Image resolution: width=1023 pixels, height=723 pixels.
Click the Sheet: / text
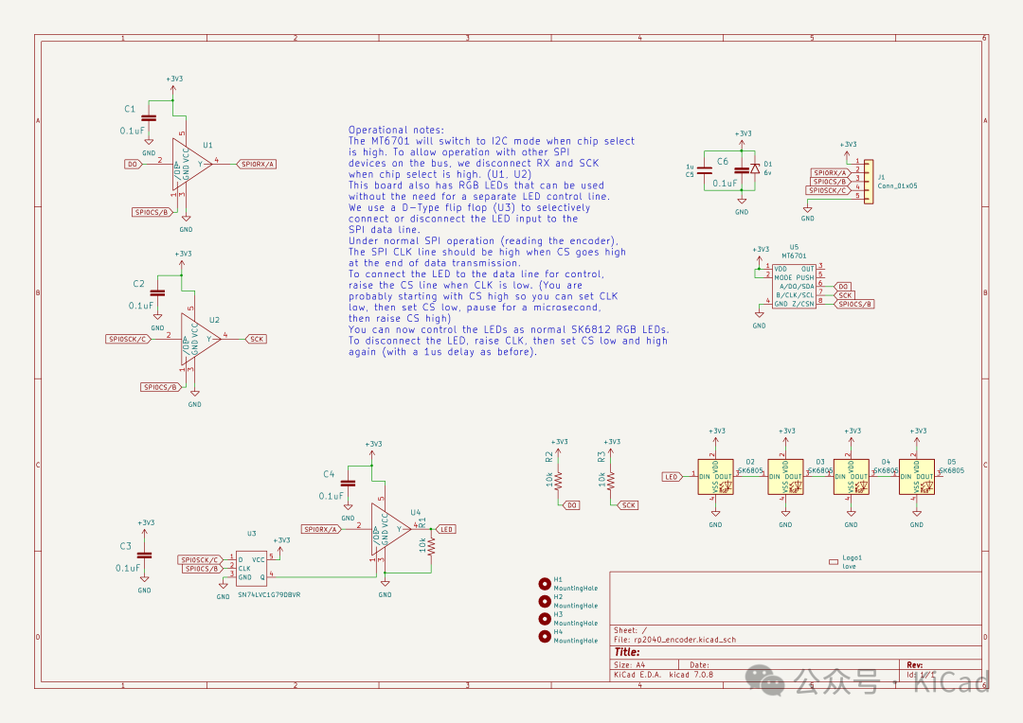[630, 630]
